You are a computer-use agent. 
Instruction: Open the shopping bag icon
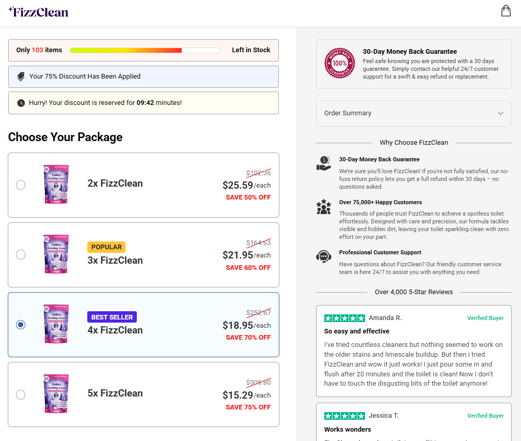(x=506, y=11)
